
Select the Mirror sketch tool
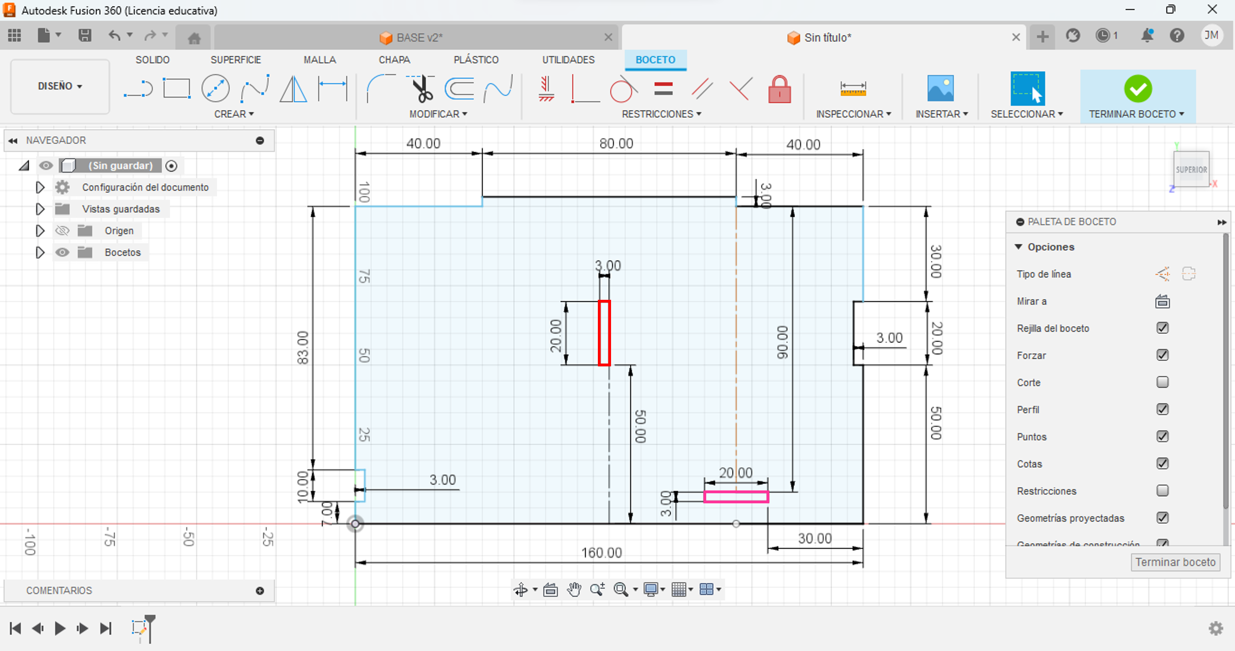[293, 89]
